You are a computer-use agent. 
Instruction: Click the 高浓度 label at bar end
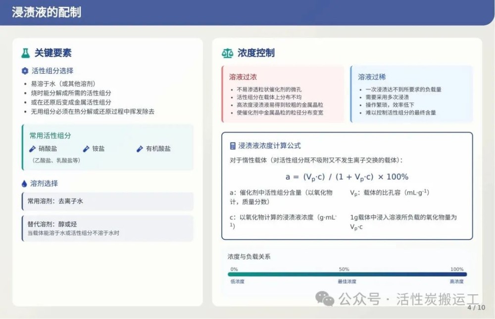(456, 281)
